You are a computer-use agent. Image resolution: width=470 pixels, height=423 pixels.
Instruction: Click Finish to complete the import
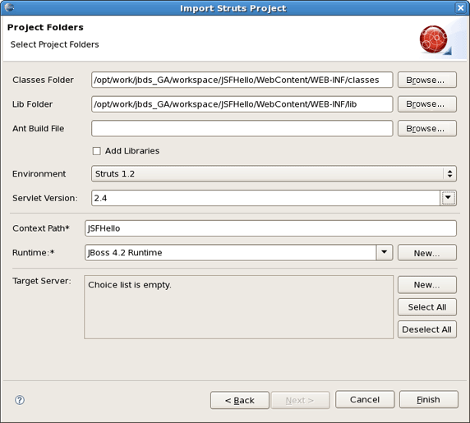tap(429, 399)
